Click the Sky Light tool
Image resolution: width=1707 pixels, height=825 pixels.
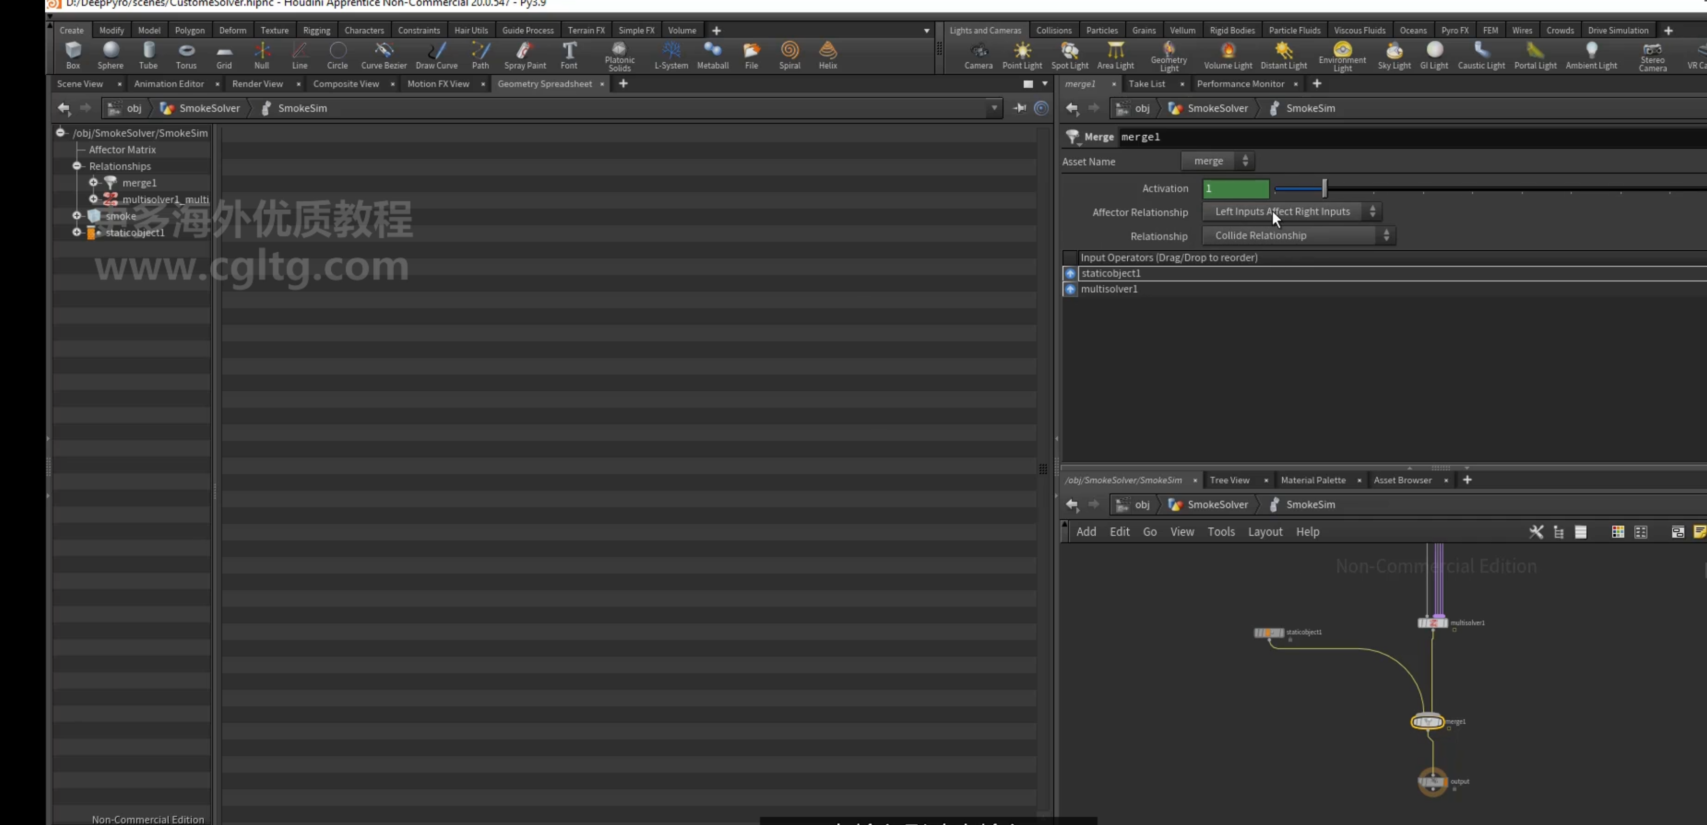[x=1394, y=55]
